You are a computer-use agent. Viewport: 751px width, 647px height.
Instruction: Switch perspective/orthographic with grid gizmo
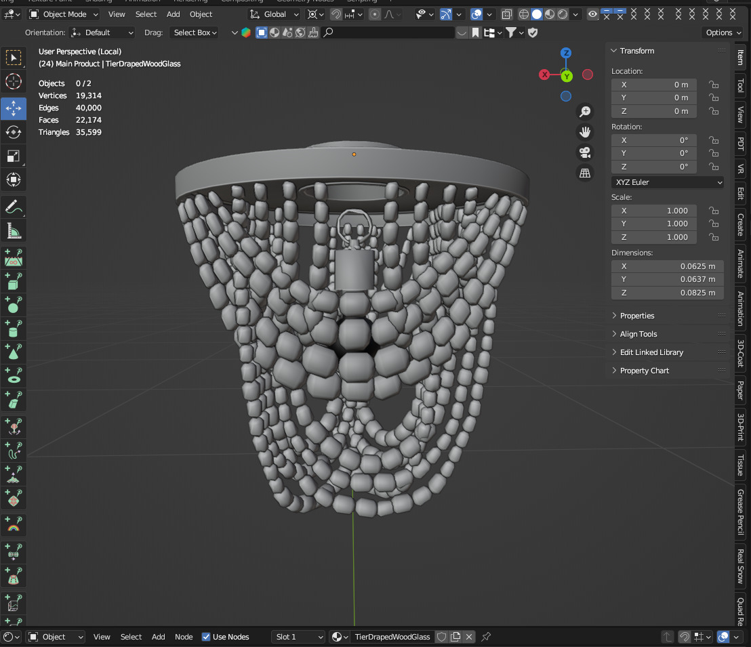pyautogui.click(x=585, y=173)
